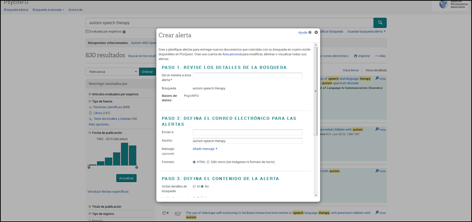This screenshot has width=472, height=222.
Task: Open Vista preview for the nonverbal children result
Action: [x=380, y=129]
